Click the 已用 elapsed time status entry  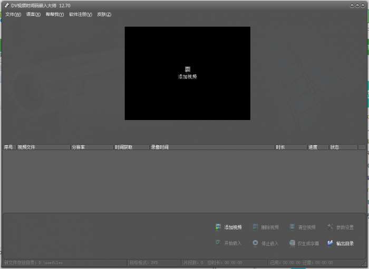(285, 263)
